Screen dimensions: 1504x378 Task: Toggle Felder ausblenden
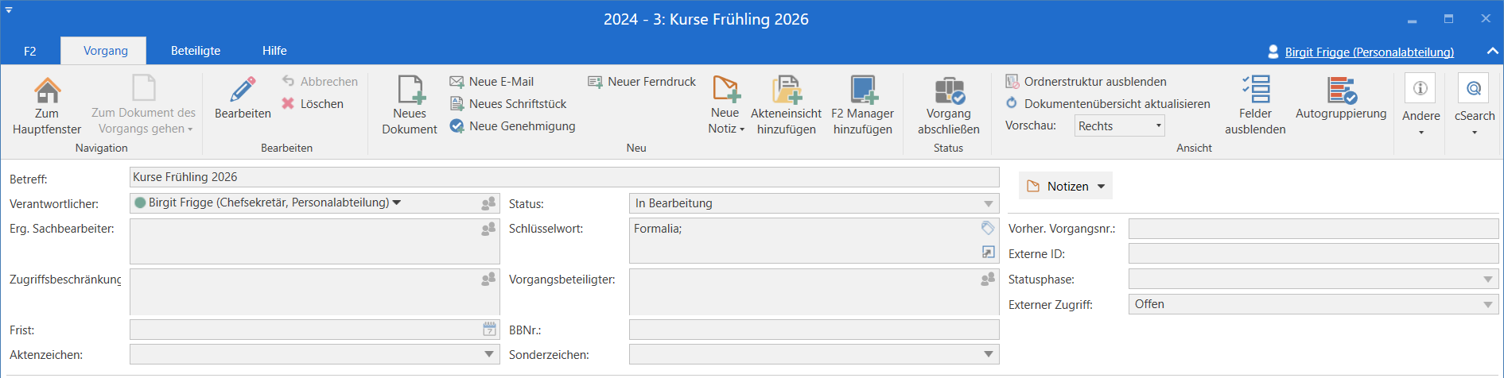(x=1255, y=91)
